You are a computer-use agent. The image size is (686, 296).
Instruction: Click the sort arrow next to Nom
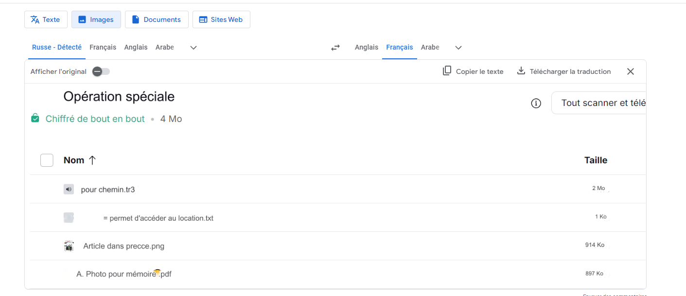[x=92, y=160]
